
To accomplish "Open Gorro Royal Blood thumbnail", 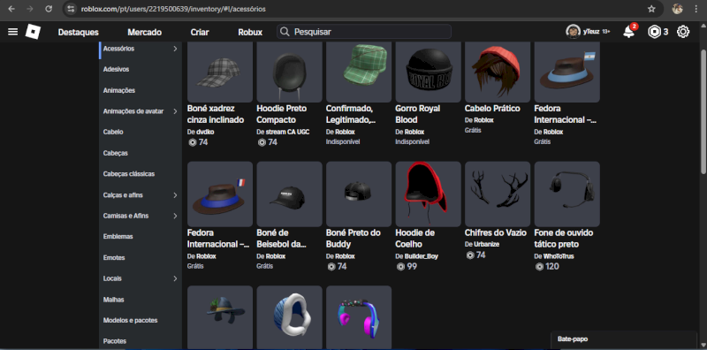I will click(429, 72).
